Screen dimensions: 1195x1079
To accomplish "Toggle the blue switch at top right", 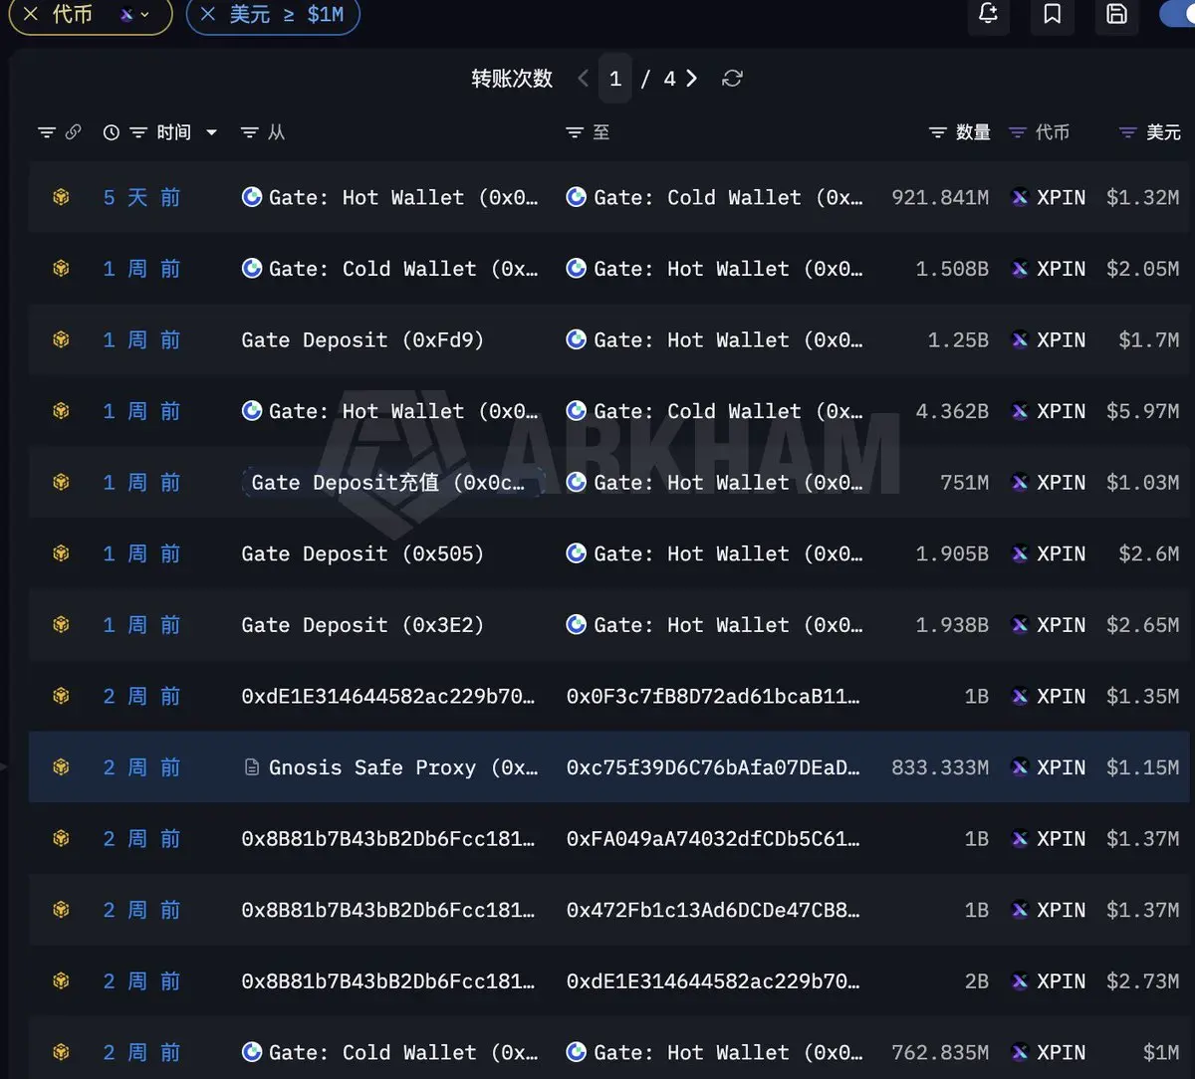I will coord(1178,13).
